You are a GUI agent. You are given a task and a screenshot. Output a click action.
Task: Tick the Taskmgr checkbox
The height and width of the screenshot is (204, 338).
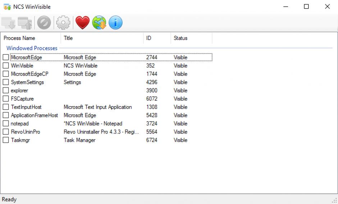(x=6, y=140)
